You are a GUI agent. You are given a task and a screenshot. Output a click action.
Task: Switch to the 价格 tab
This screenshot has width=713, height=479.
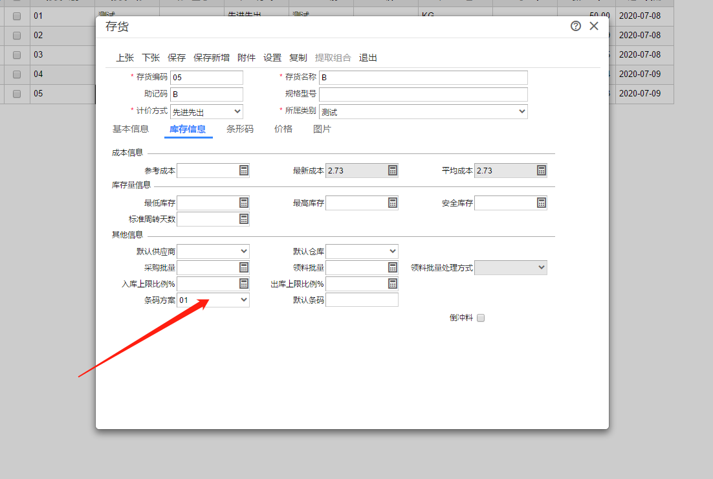(x=283, y=129)
